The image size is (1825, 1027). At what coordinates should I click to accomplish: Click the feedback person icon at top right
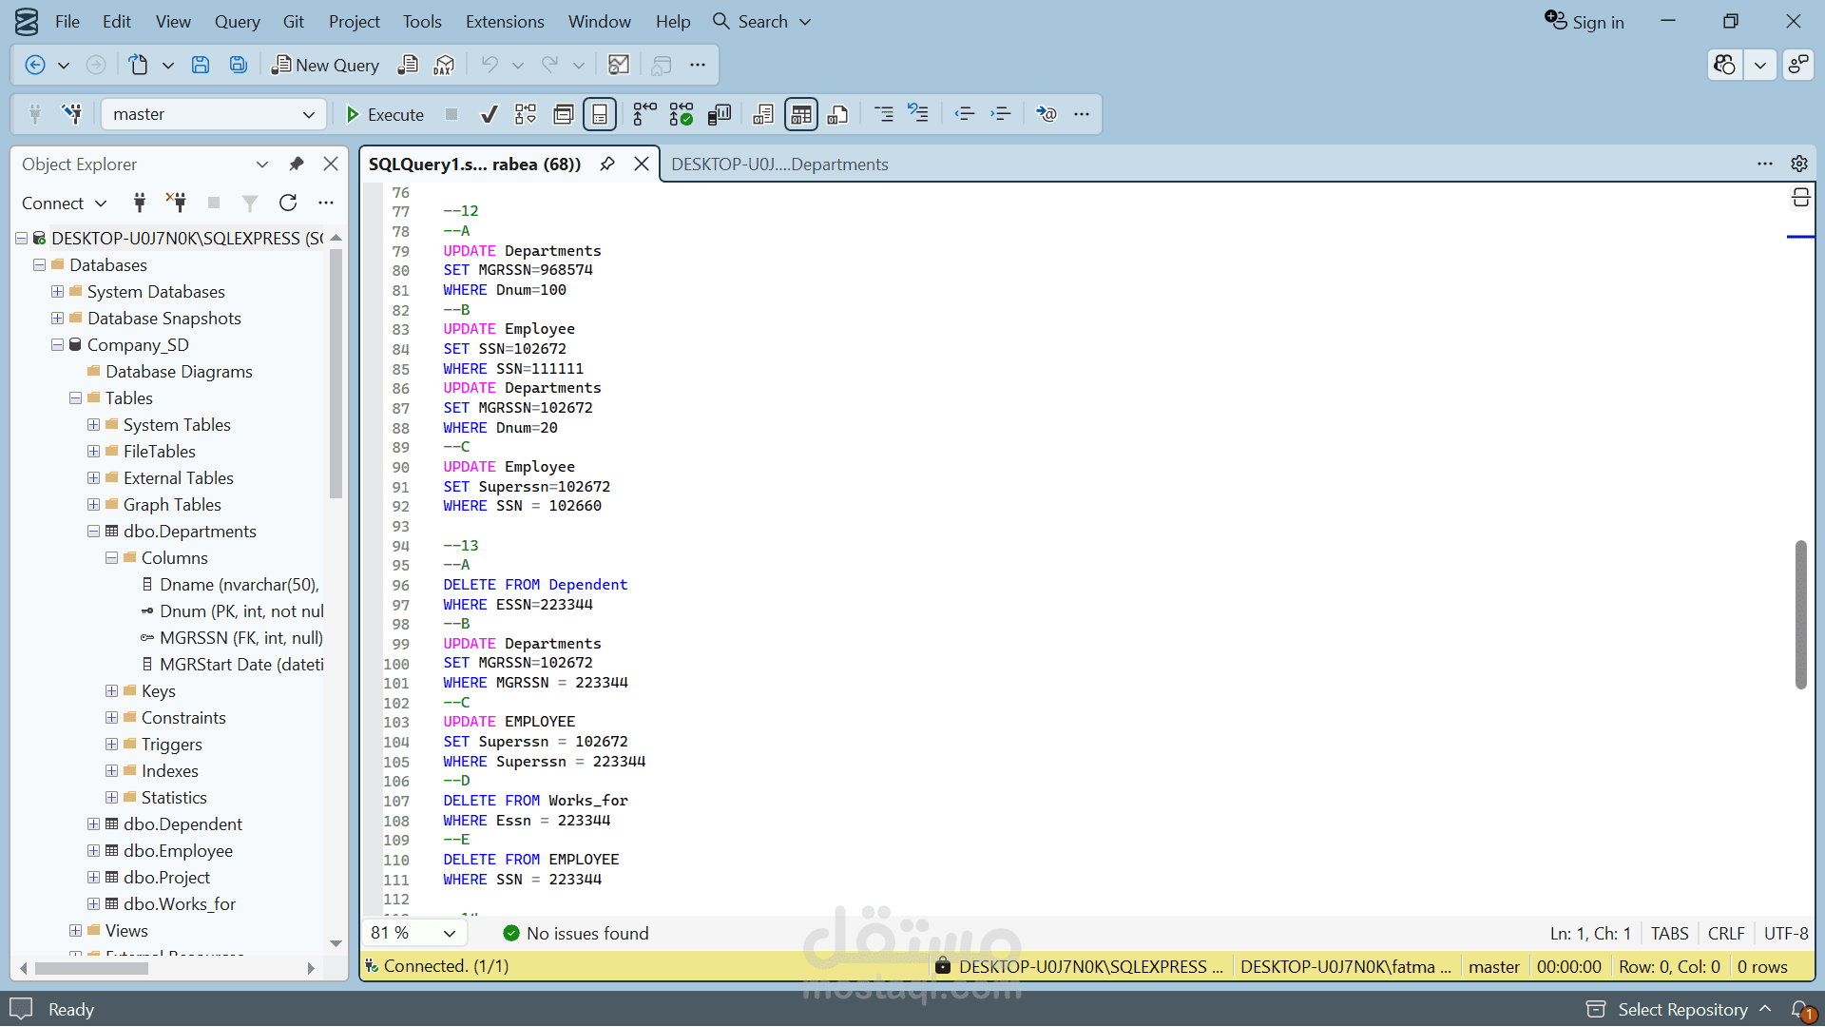click(x=1798, y=65)
